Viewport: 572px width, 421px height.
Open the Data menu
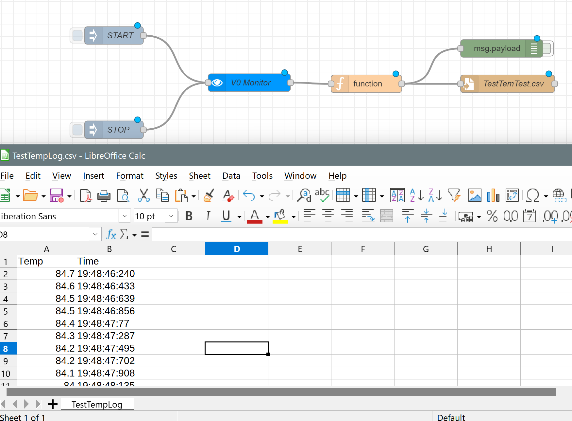click(231, 176)
